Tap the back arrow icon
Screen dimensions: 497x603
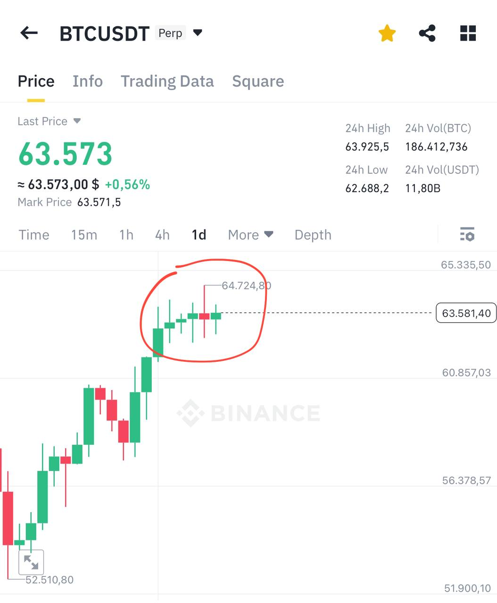pyautogui.click(x=29, y=33)
